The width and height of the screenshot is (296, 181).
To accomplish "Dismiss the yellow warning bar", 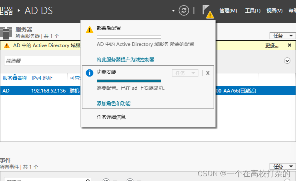I will click(x=289, y=45).
